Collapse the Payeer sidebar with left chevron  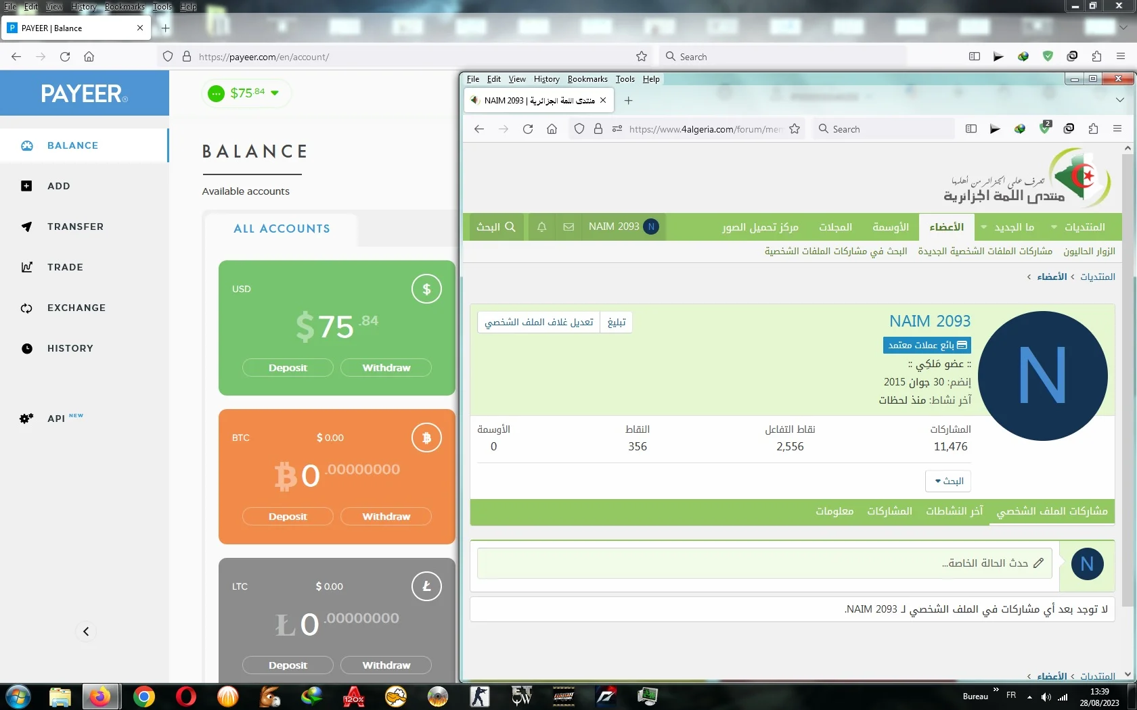[x=86, y=632]
